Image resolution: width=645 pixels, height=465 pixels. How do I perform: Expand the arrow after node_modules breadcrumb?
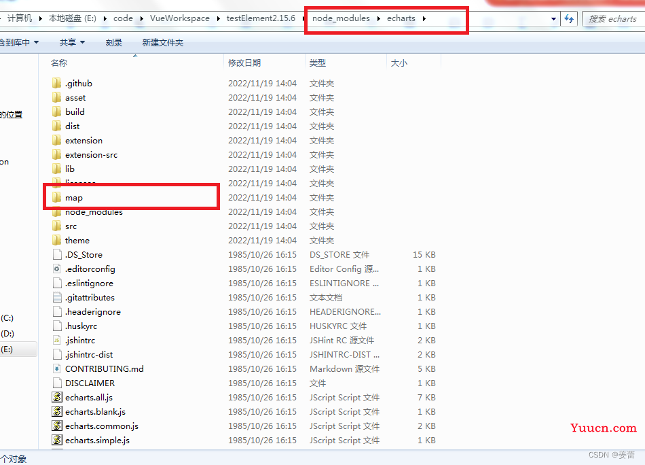coord(378,18)
